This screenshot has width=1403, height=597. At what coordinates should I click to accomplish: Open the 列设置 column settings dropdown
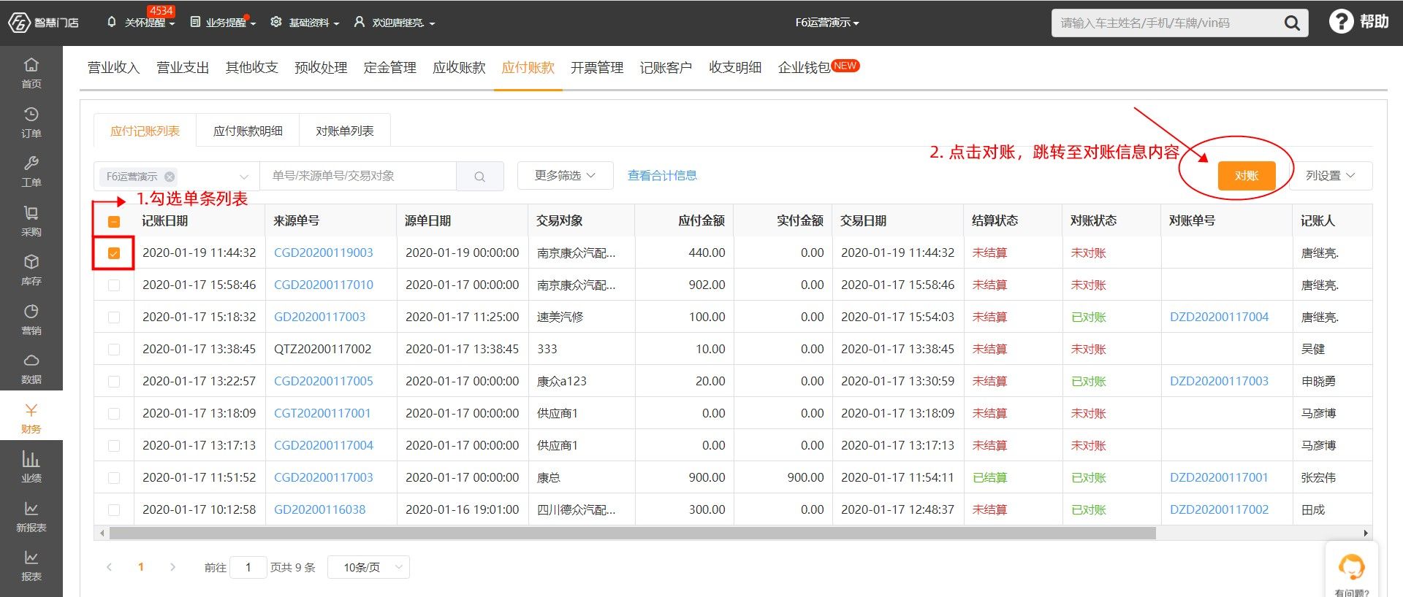pos(1331,176)
